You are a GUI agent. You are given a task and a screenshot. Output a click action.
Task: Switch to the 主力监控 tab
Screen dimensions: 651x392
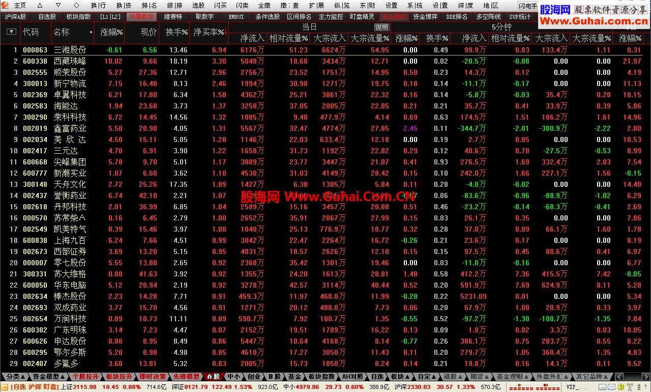tap(331, 17)
